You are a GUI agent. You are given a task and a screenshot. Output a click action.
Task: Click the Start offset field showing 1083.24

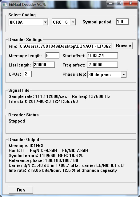pyautogui.click(x=102, y=55)
